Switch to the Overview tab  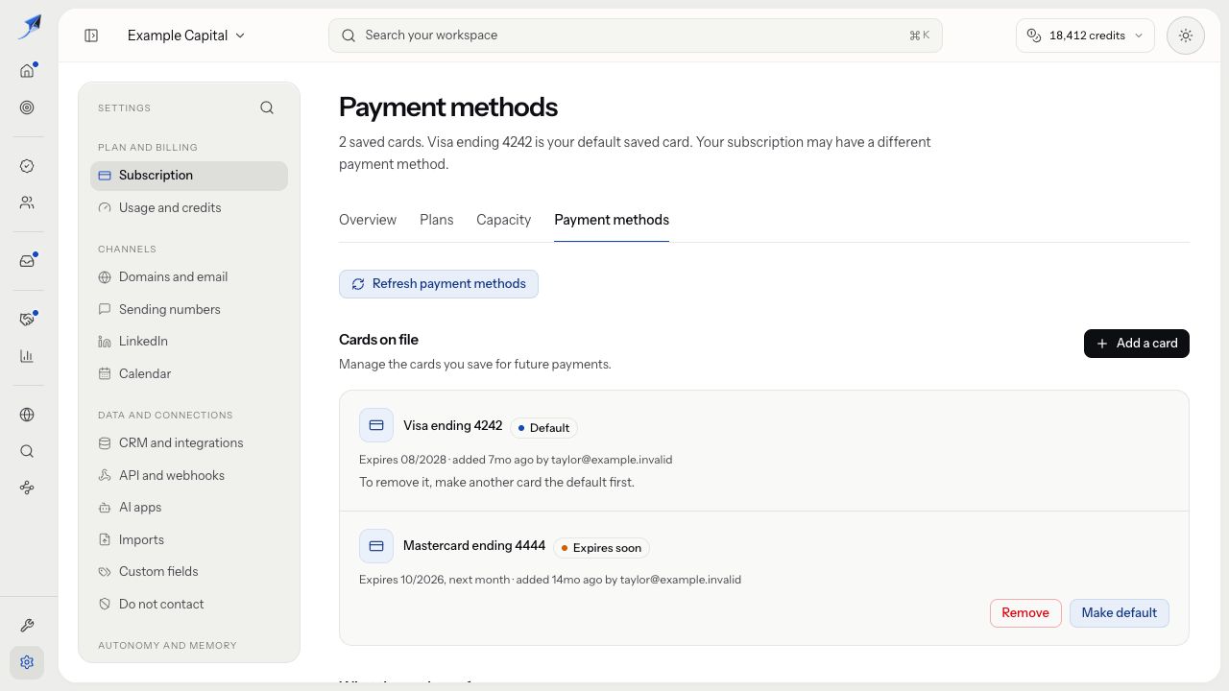368,220
